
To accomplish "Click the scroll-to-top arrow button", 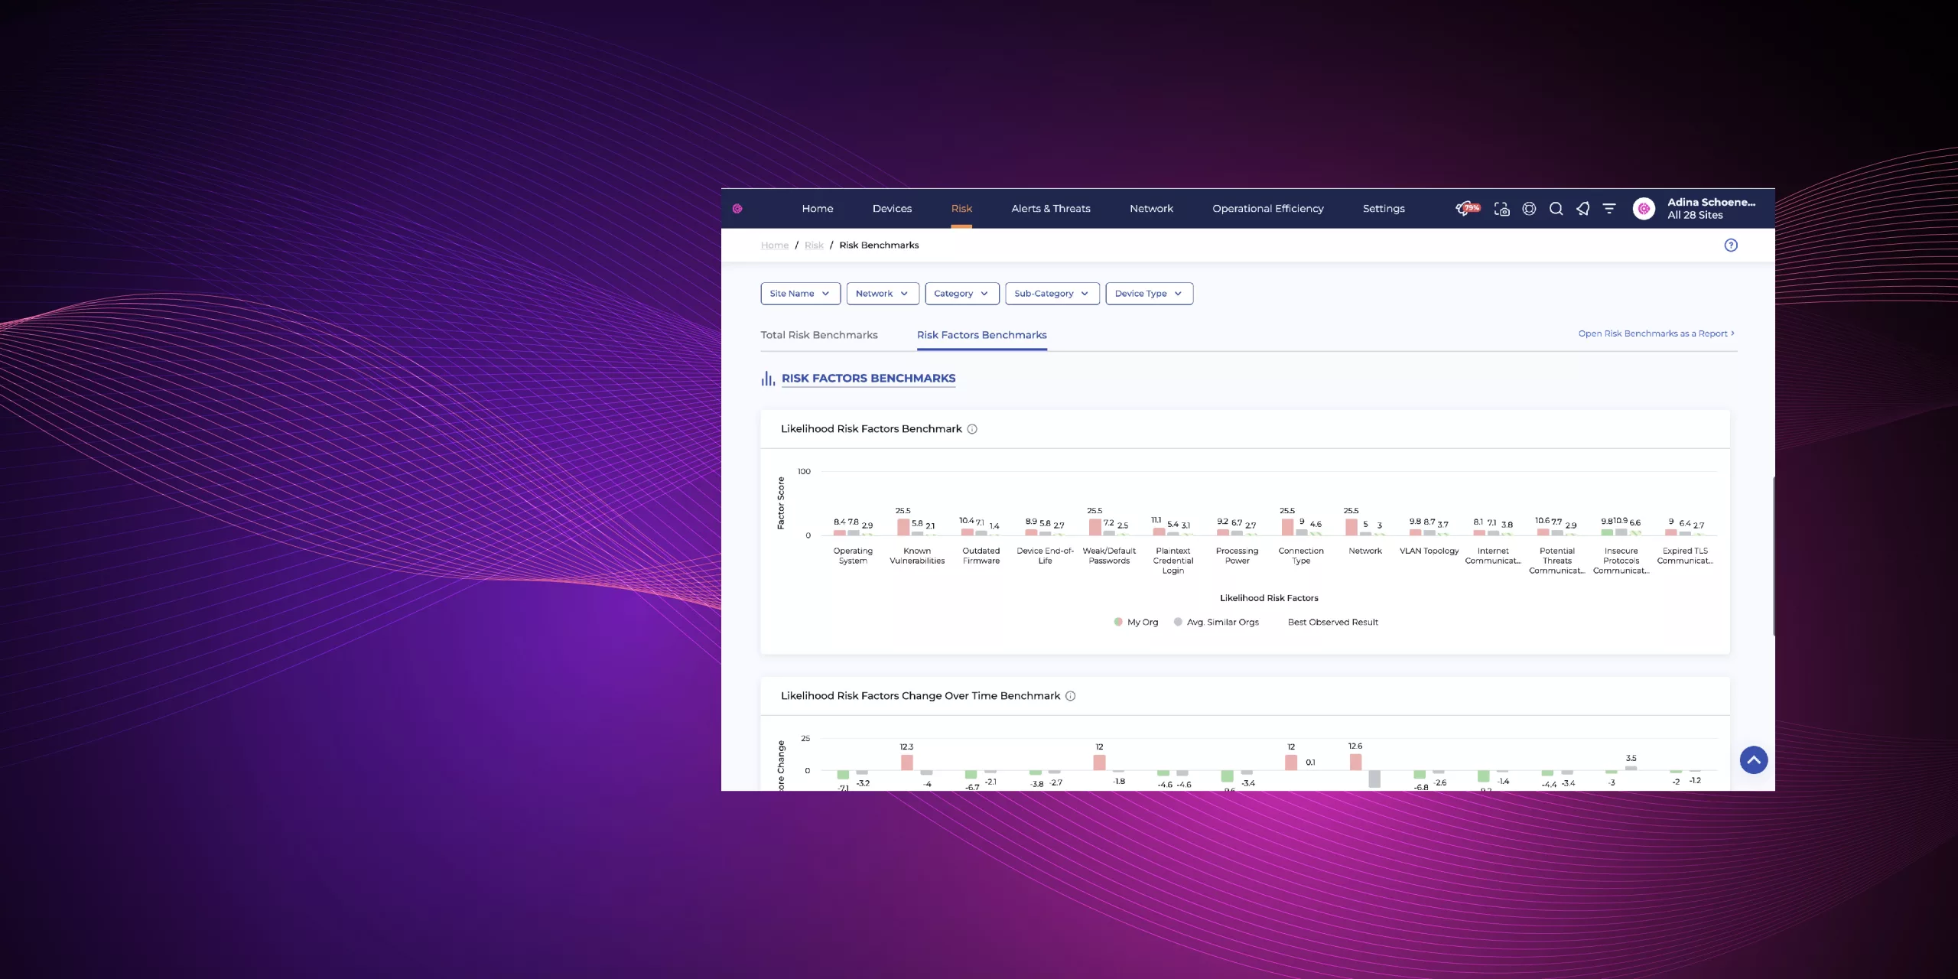I will point(1753,760).
